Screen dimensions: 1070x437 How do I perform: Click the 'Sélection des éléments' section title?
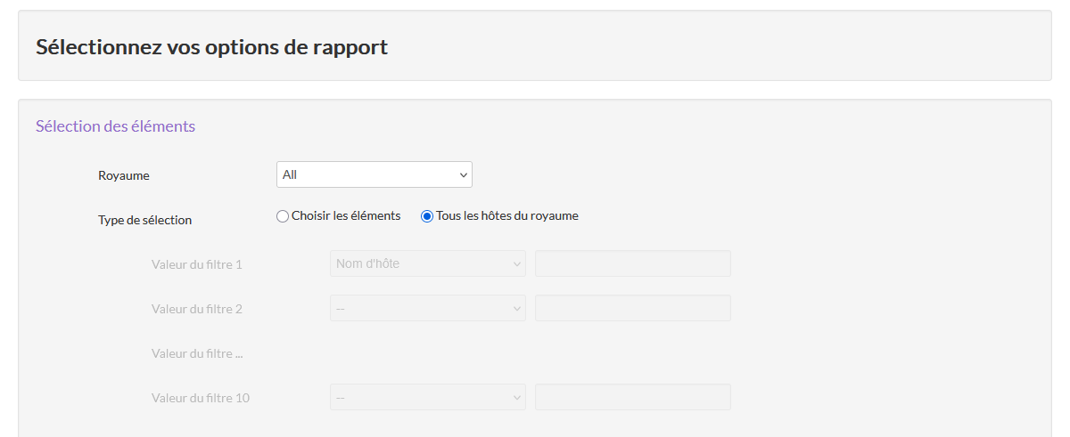[115, 126]
